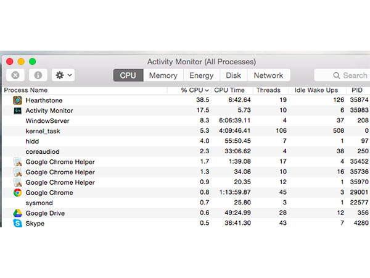Screen dimensions: 370x278
Task: Switch to the CPU tab
Action: [x=128, y=75]
